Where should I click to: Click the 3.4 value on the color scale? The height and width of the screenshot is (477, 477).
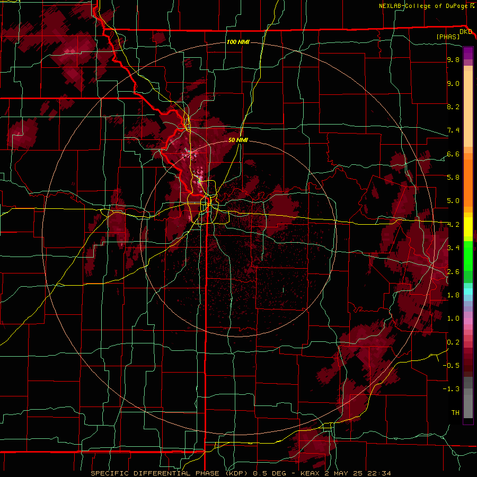point(453,248)
